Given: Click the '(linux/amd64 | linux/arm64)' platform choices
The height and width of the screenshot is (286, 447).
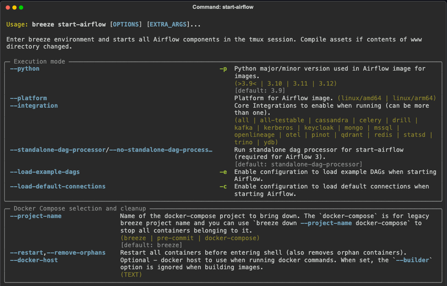Looking at the screenshot, I should pos(387,98).
